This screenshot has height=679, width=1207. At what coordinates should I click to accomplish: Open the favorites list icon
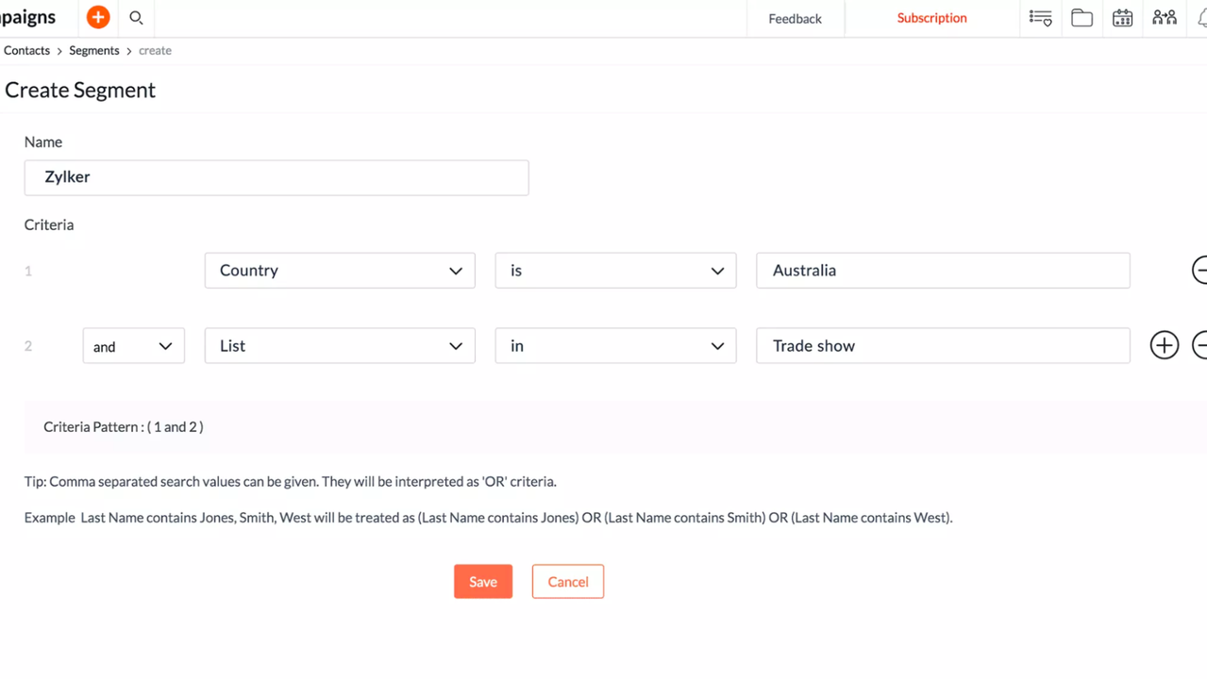pyautogui.click(x=1040, y=18)
